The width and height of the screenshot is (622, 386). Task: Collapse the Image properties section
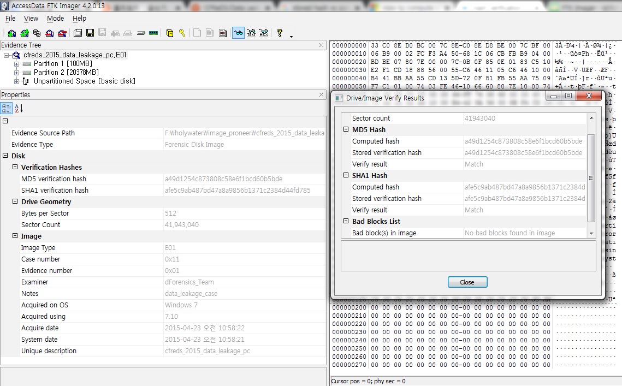(x=15, y=236)
